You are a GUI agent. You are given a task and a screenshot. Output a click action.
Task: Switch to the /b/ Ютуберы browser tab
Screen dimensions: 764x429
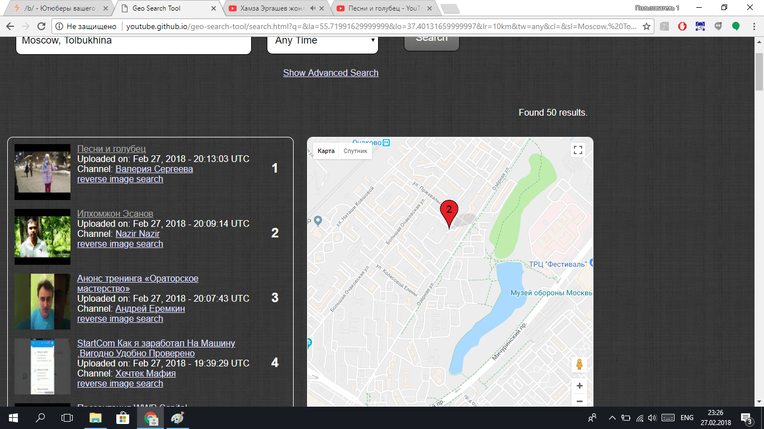coord(60,8)
